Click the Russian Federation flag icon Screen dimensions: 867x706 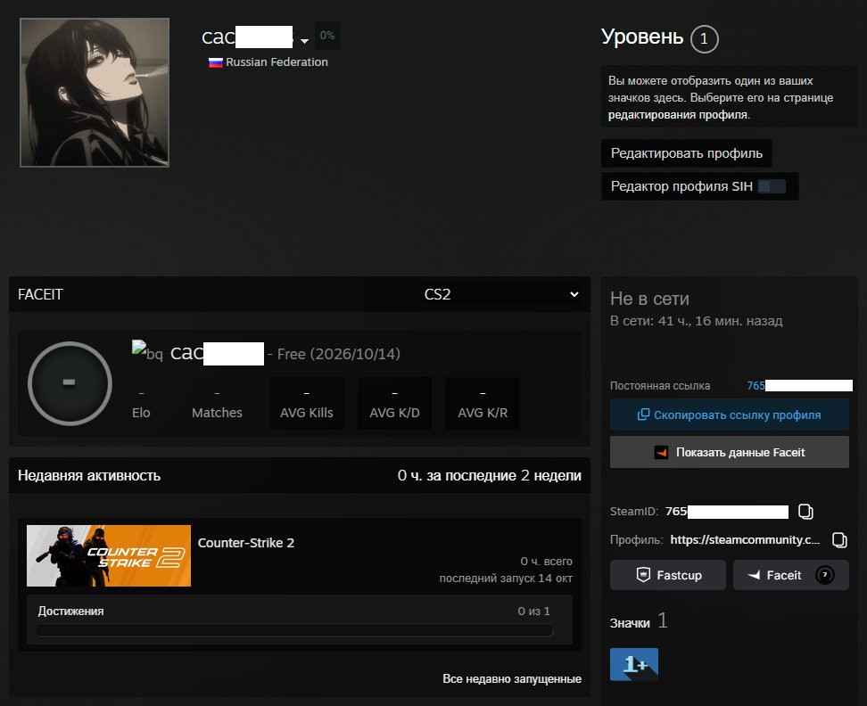point(215,62)
